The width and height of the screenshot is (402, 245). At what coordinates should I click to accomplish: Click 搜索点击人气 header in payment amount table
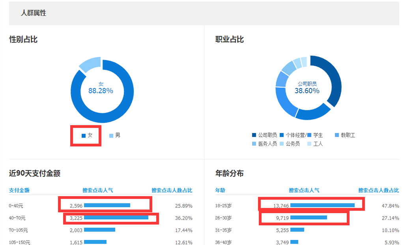click(x=97, y=191)
